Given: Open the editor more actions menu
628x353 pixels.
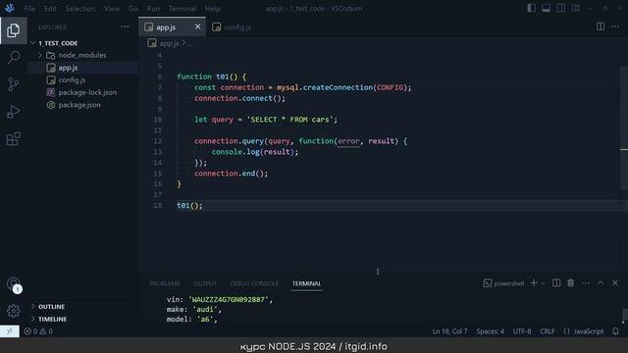Looking at the screenshot, I should [615, 26].
